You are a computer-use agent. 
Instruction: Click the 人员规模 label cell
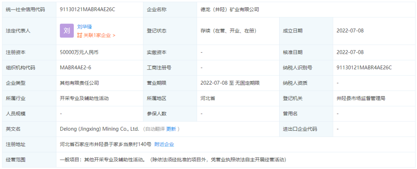29,114
